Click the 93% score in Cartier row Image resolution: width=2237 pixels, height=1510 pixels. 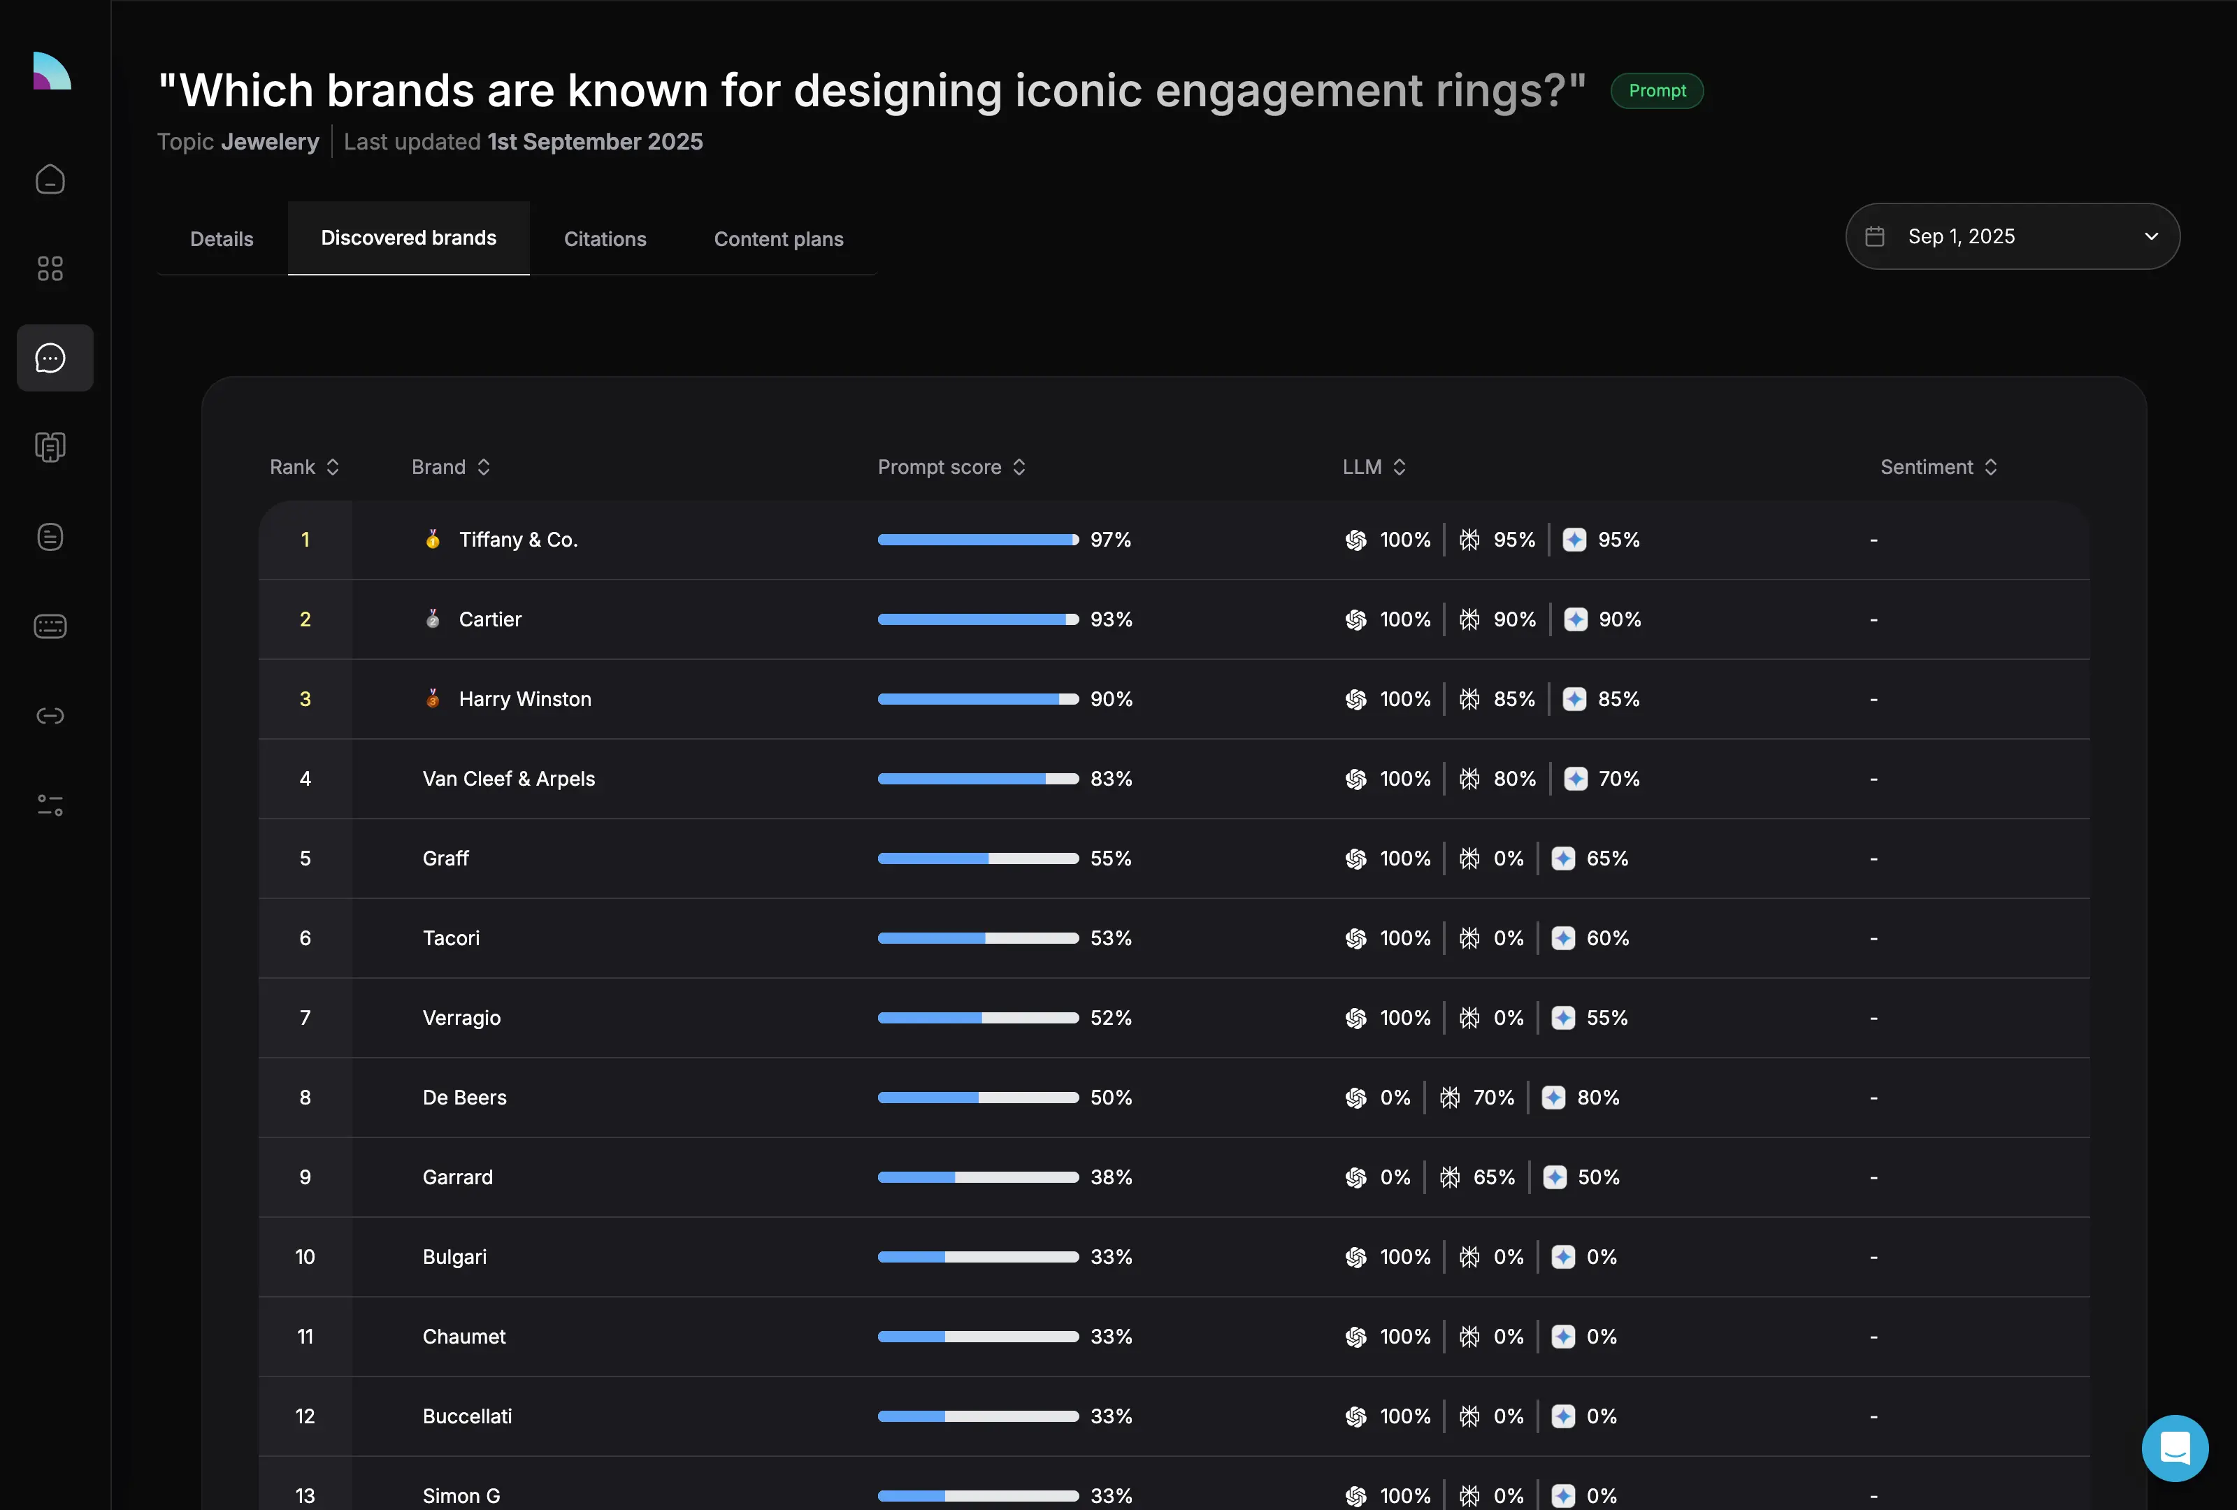[x=1111, y=620]
